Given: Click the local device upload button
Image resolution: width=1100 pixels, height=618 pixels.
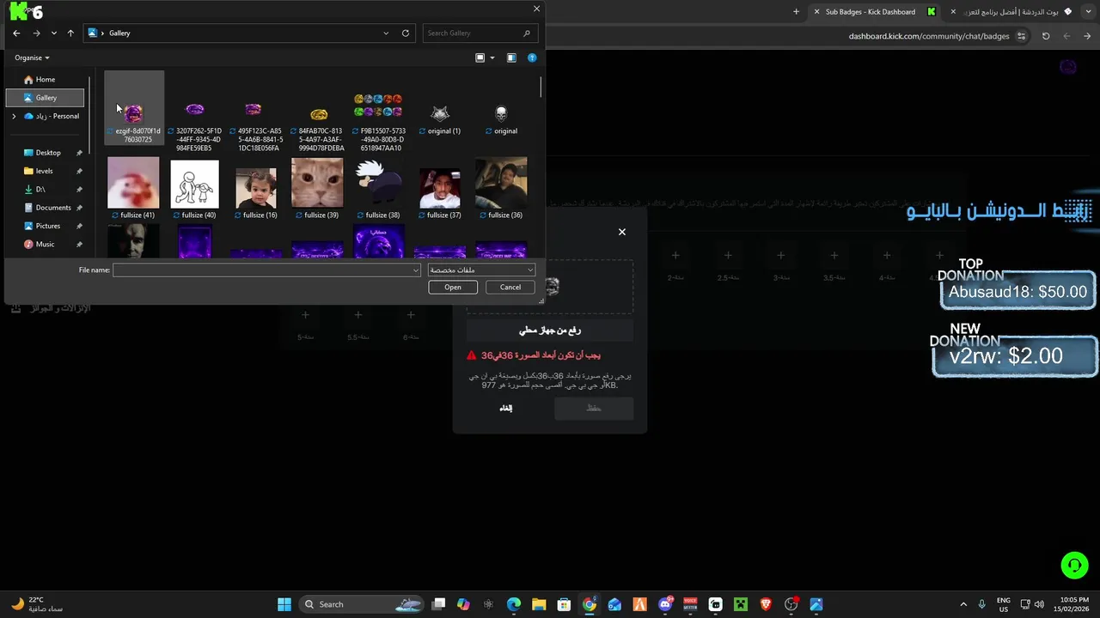Looking at the screenshot, I should click(550, 330).
